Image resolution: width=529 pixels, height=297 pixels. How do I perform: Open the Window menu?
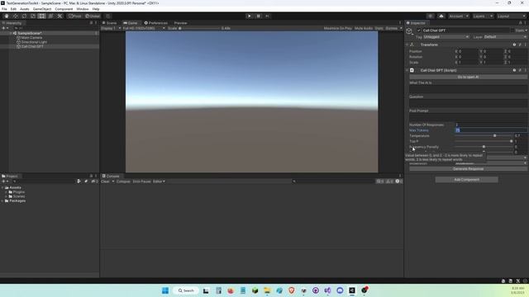pyautogui.click(x=83, y=9)
